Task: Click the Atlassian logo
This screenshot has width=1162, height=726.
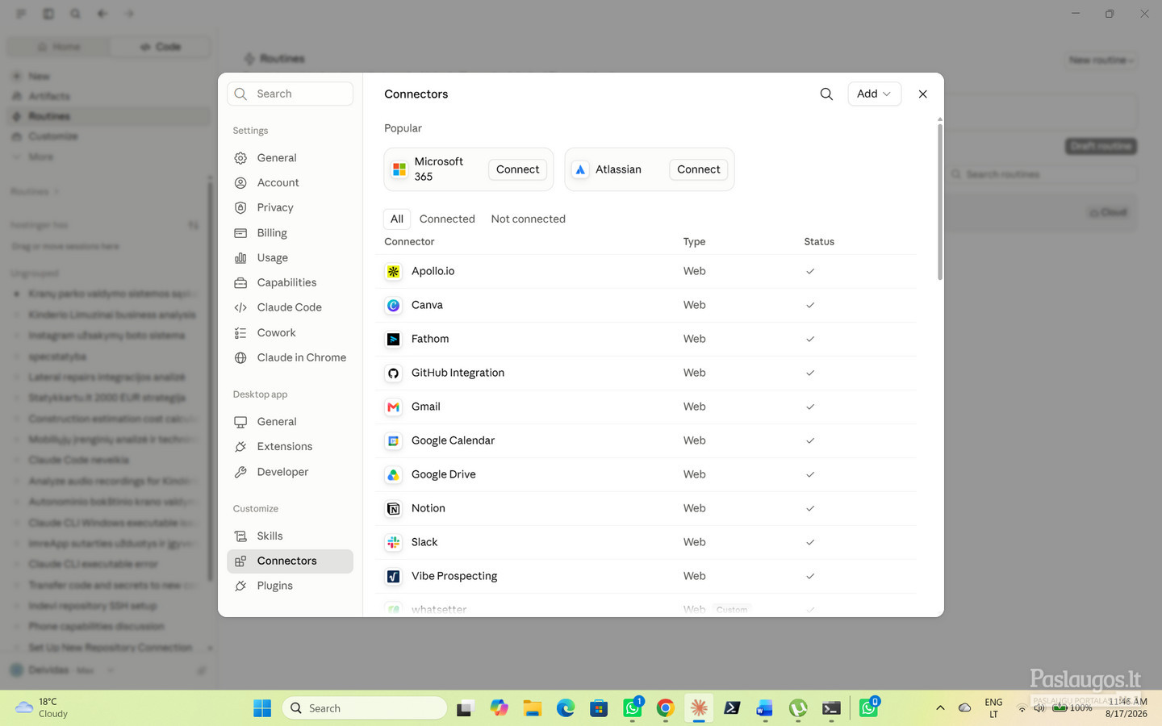Action: pos(580,169)
